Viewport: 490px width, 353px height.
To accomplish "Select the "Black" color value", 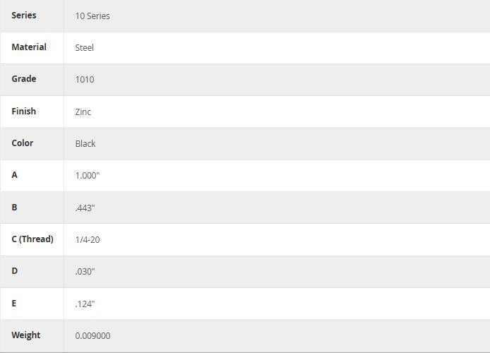I will [85, 143].
